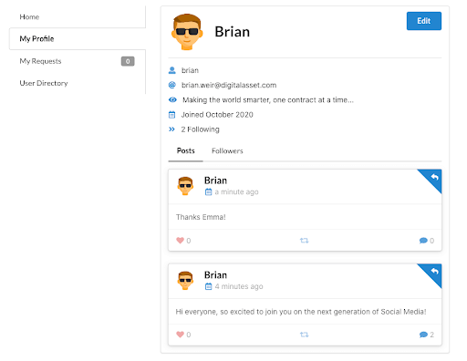Click the Brian author name on the Thanks Emma post
Image resolution: width=467 pixels, height=361 pixels.
[x=215, y=180]
